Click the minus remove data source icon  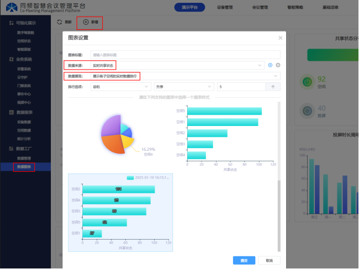point(278,65)
